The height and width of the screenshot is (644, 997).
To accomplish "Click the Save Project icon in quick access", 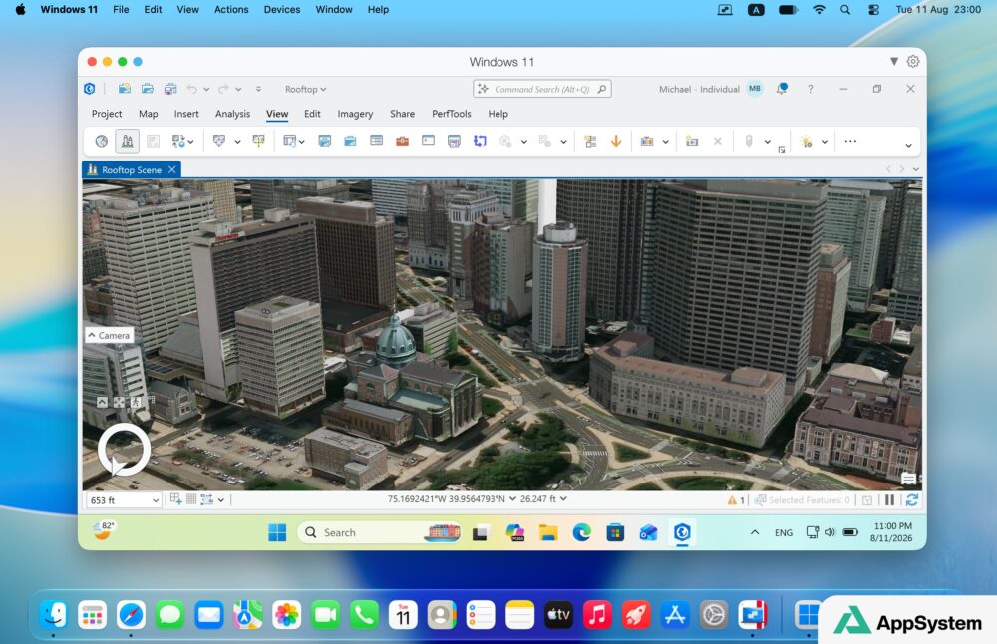I will tap(170, 89).
